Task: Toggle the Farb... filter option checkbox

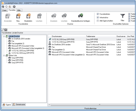Action: click(129, 14)
